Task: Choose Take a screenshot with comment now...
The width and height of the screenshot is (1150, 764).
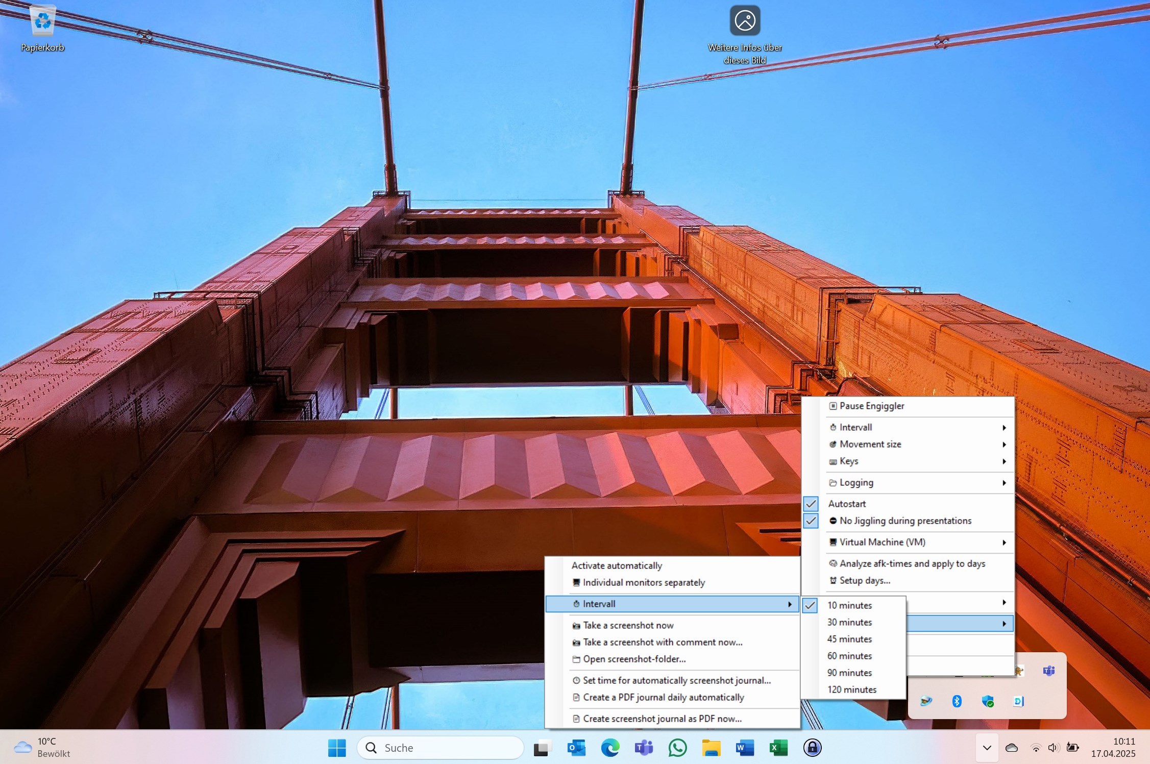Action: pyautogui.click(x=672, y=642)
